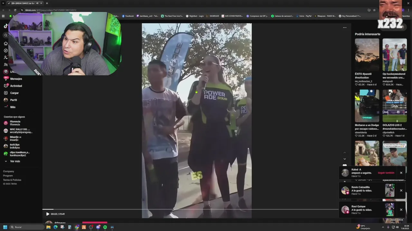
Task: Open Multaron a un Dodge video thumbnail
Action: (x=367, y=106)
